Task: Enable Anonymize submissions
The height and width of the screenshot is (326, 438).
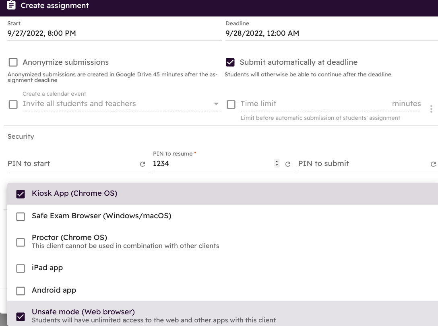Action: pyautogui.click(x=13, y=62)
